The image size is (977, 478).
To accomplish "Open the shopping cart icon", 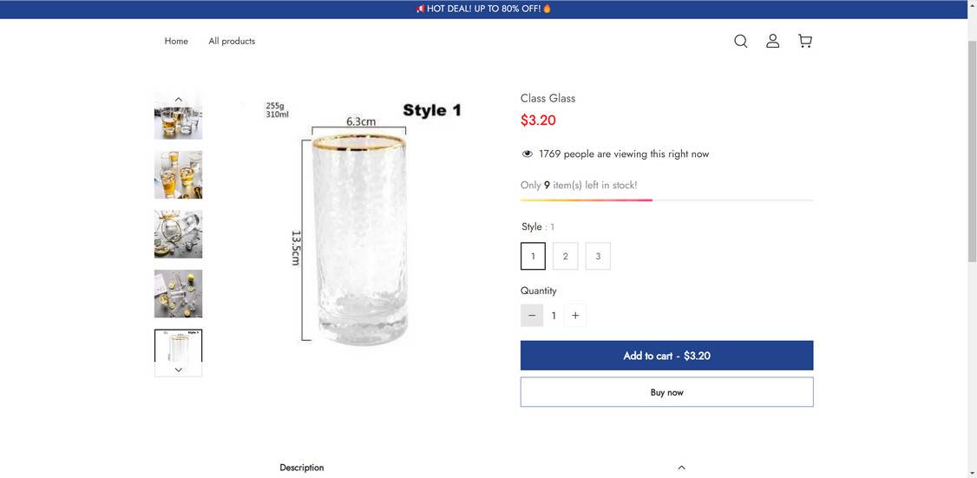I will pos(805,41).
